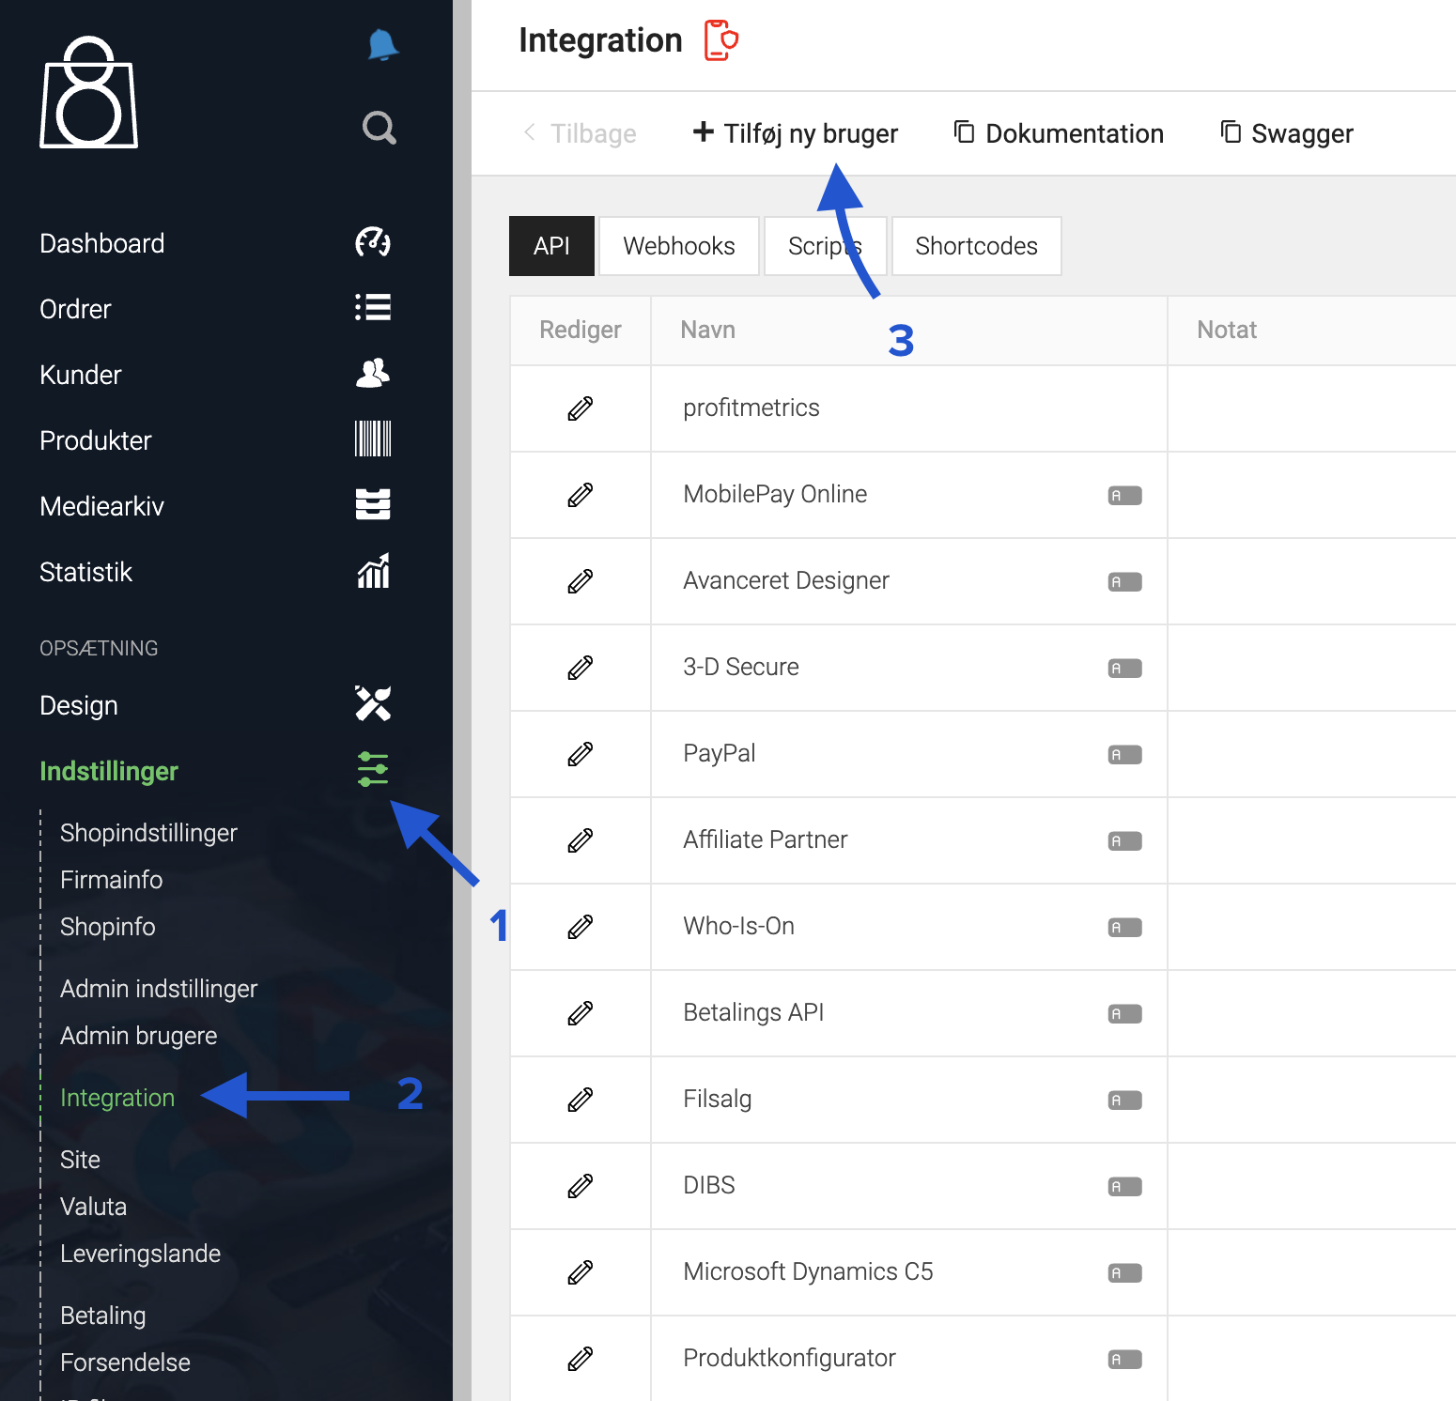The width and height of the screenshot is (1456, 1401).
Task: Click the MobilePay Online lock badge
Action: [1124, 495]
